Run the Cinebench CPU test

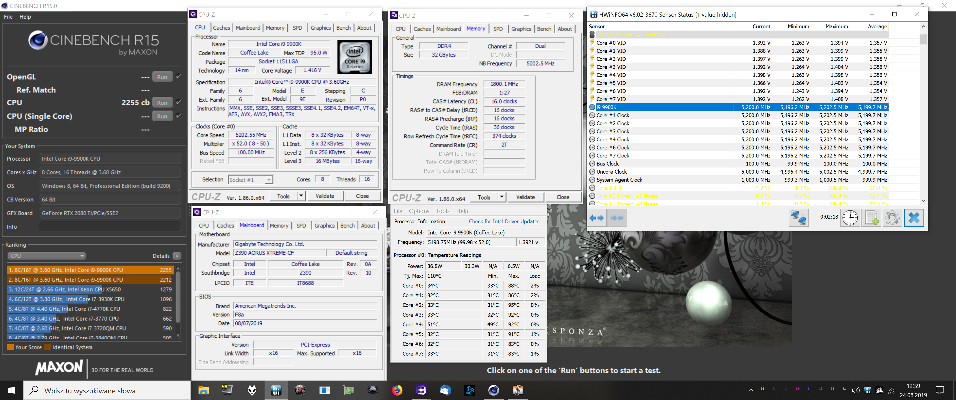click(162, 102)
